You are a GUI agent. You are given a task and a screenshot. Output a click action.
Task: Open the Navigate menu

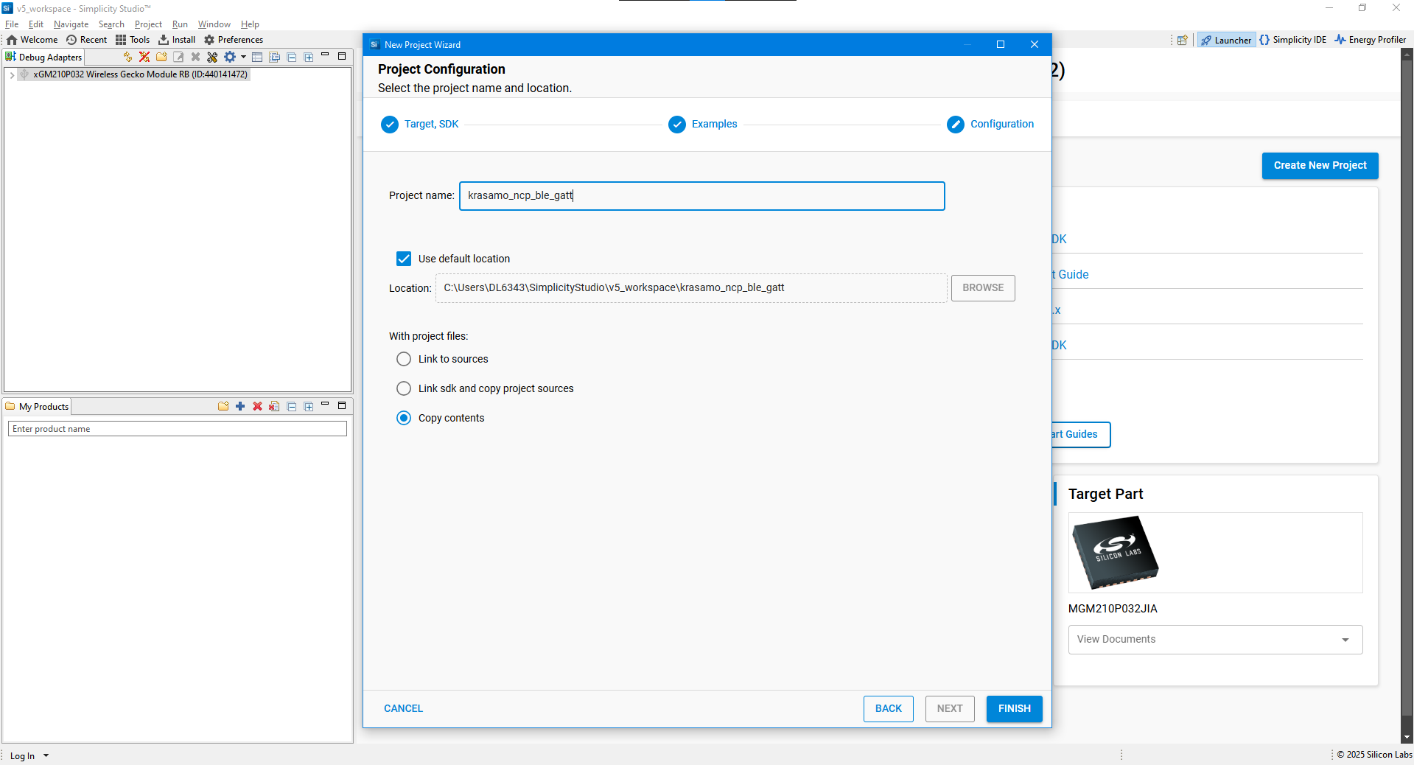(x=71, y=24)
